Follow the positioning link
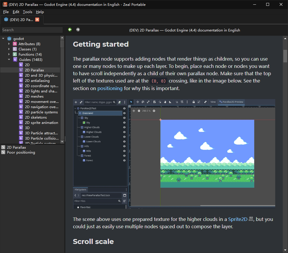This screenshot has width=288, height=253. [110, 88]
